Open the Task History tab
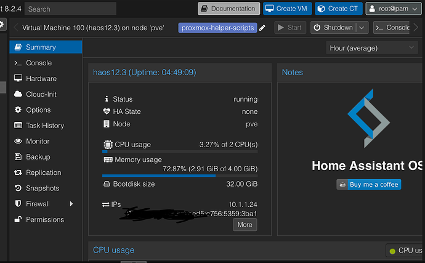This screenshot has height=263, width=425. click(x=46, y=126)
